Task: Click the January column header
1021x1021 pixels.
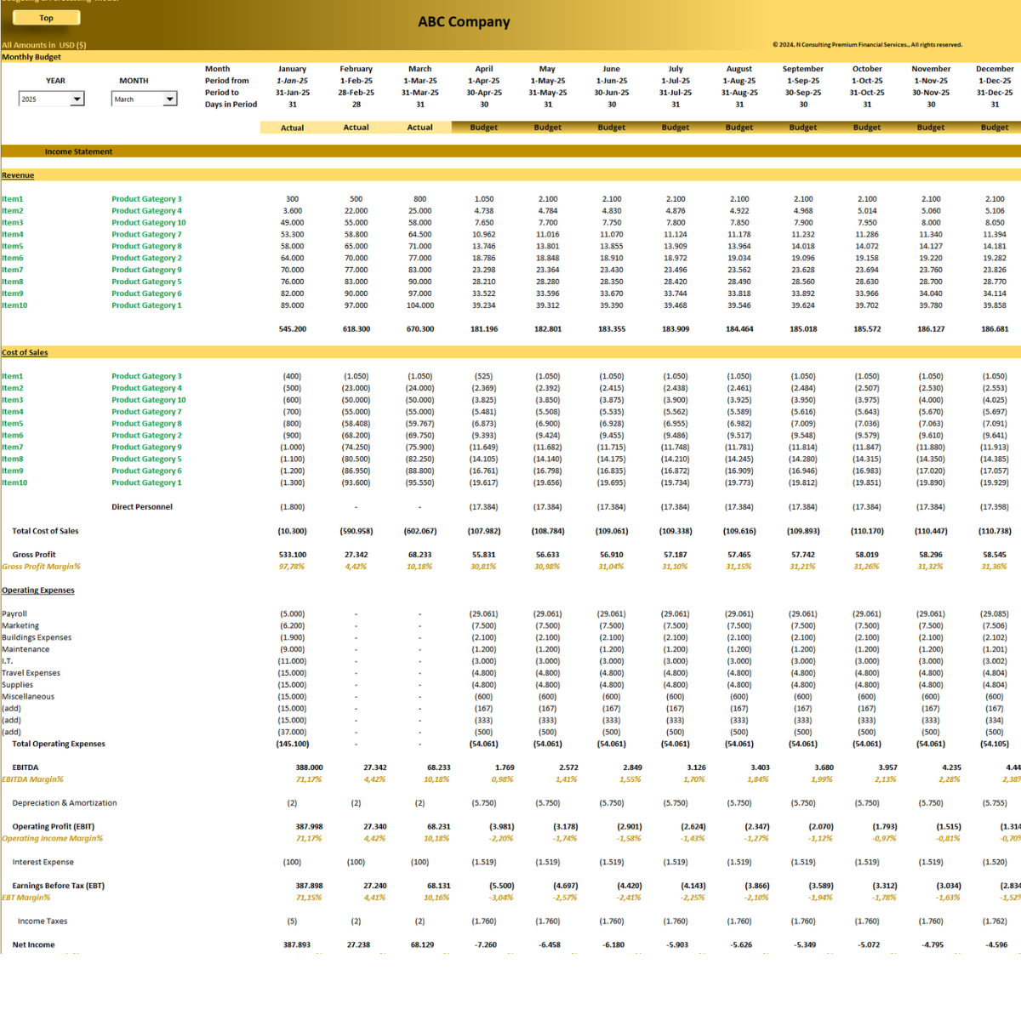Action: click(292, 69)
